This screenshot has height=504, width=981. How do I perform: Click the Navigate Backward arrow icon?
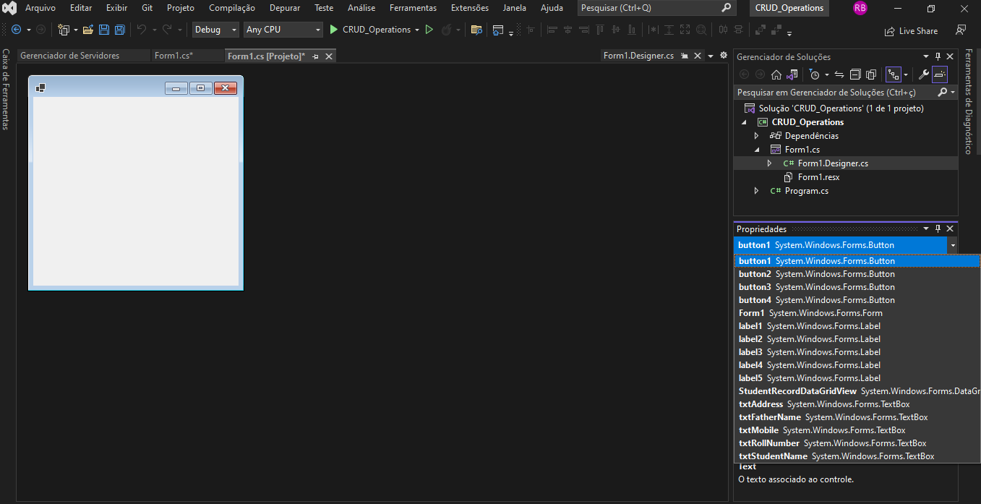tap(16, 30)
